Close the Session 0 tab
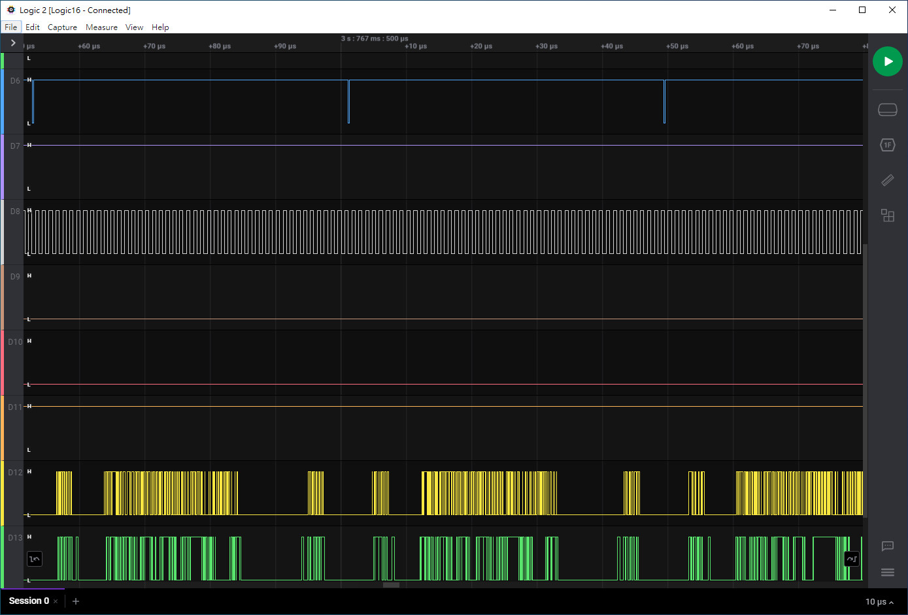 point(56,601)
